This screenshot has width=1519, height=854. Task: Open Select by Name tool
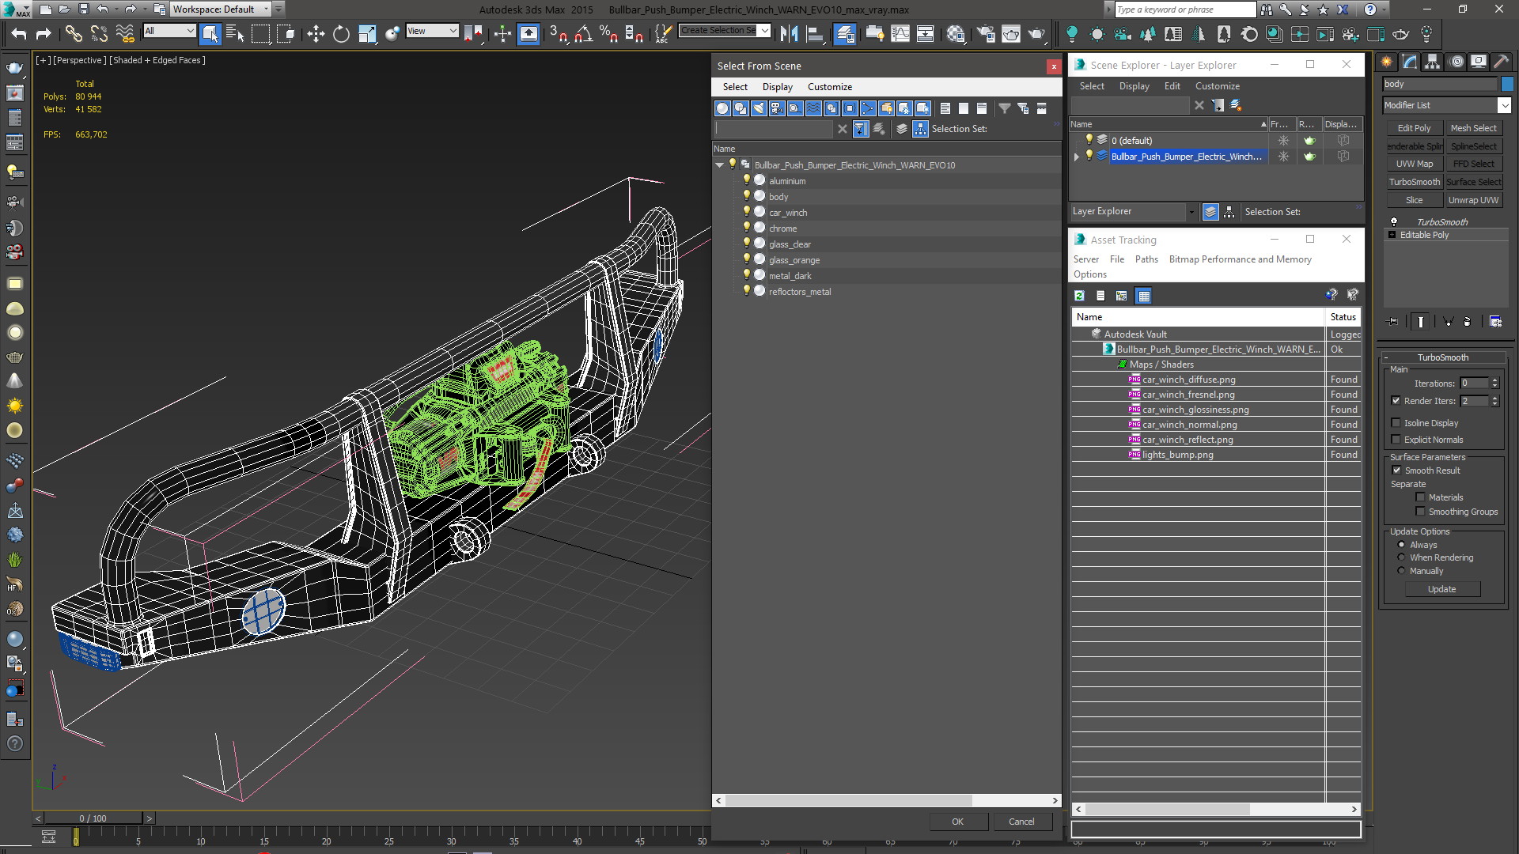(x=235, y=34)
